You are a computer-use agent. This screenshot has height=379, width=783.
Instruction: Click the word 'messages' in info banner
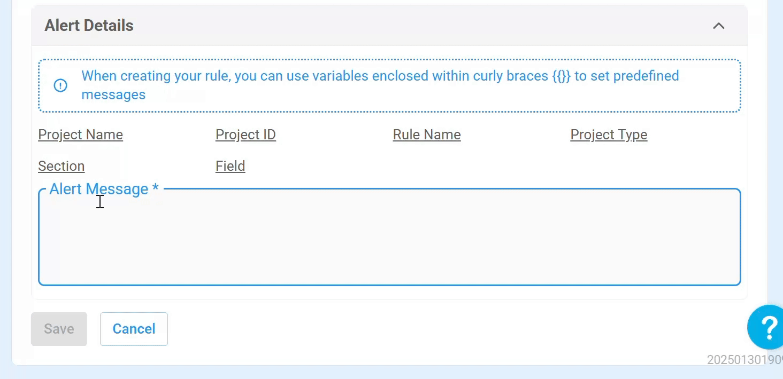(113, 95)
